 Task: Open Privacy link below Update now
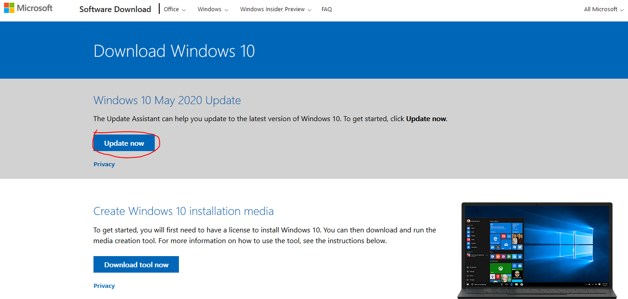point(104,164)
